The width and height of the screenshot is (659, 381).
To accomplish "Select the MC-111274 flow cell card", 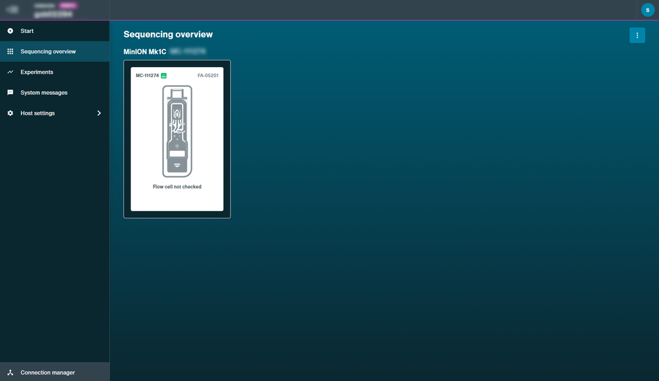I will [x=177, y=139].
